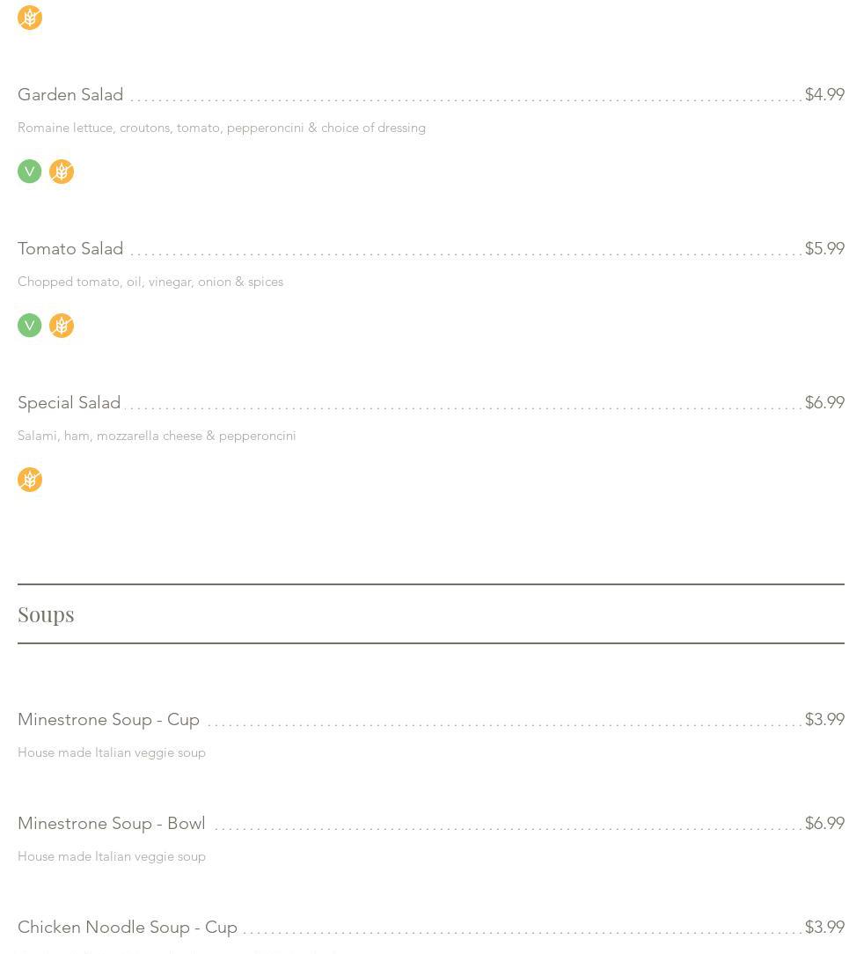Click the Minestrone Soup Bowl $6.99 price
Viewport: 849px width, 954px height.
pyautogui.click(x=824, y=824)
